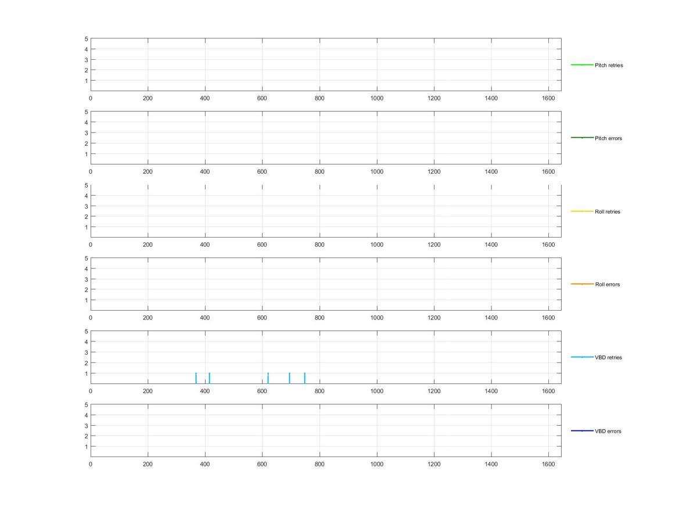The image size is (697, 514).
Task: Click the 400 x-axis tick under Roll retries plot
Action: tap(205, 245)
